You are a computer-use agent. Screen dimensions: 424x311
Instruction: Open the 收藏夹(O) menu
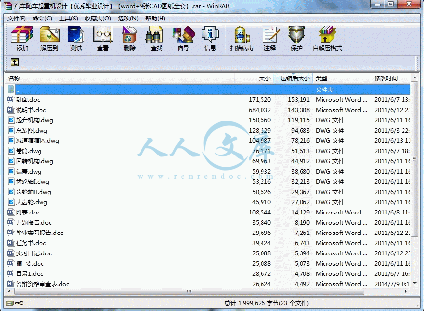pyautogui.click(x=98, y=19)
